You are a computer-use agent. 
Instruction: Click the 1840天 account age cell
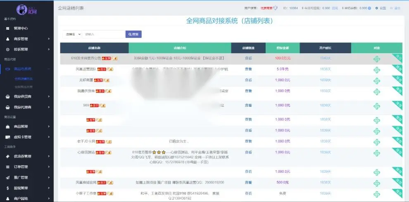click(325, 58)
